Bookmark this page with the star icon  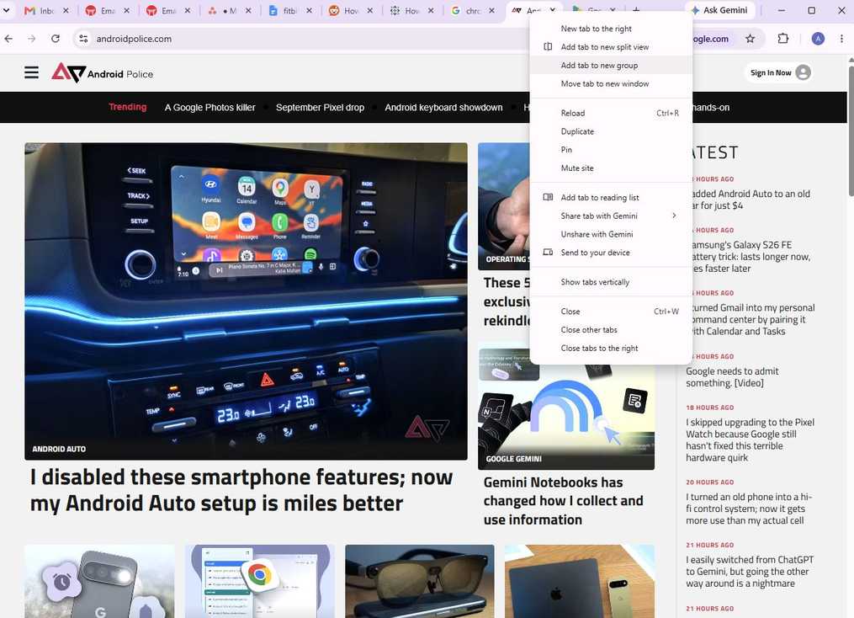tap(750, 39)
